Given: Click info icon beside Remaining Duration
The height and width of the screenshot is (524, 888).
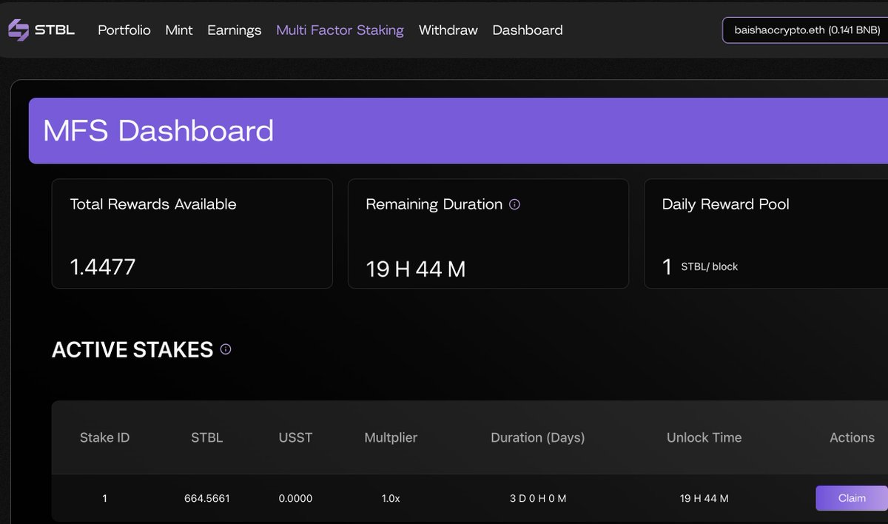Looking at the screenshot, I should coord(515,204).
